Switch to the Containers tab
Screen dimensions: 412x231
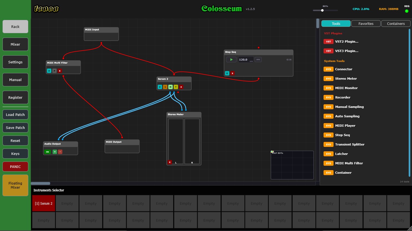(x=396, y=24)
